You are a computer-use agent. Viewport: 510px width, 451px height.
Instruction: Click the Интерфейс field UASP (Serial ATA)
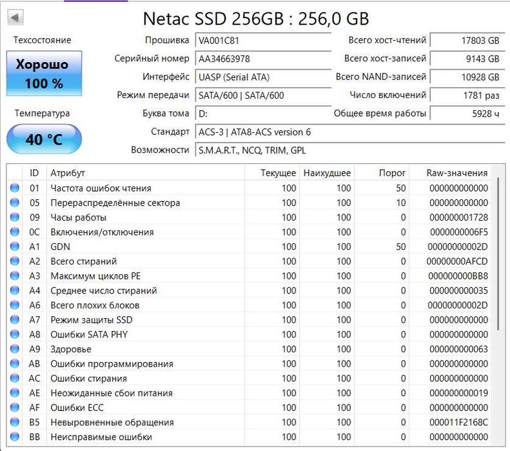[263, 77]
